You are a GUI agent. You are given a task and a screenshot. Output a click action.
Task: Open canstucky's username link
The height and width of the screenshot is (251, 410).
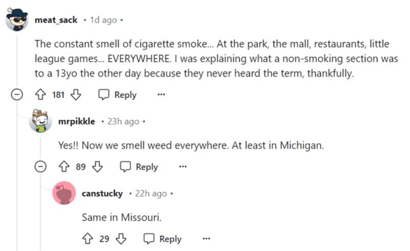coord(102,194)
